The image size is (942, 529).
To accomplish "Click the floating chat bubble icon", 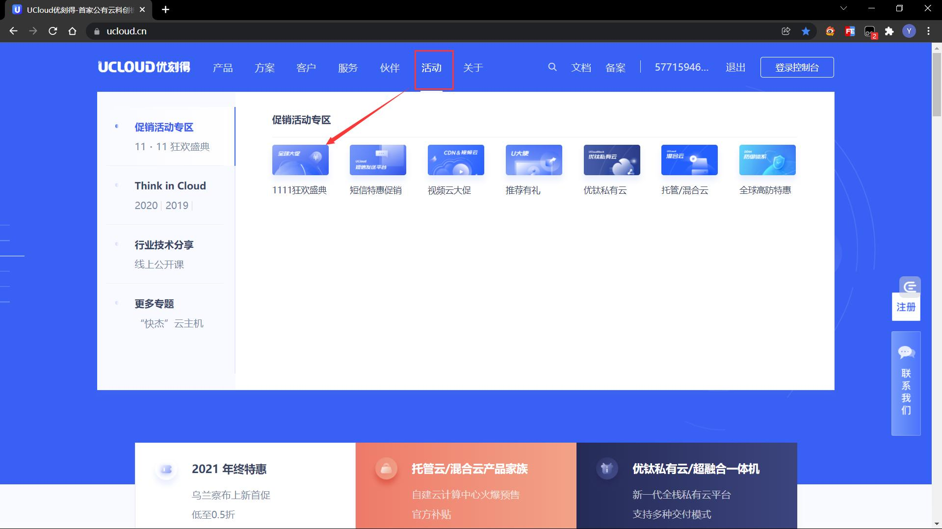I will [x=906, y=352].
